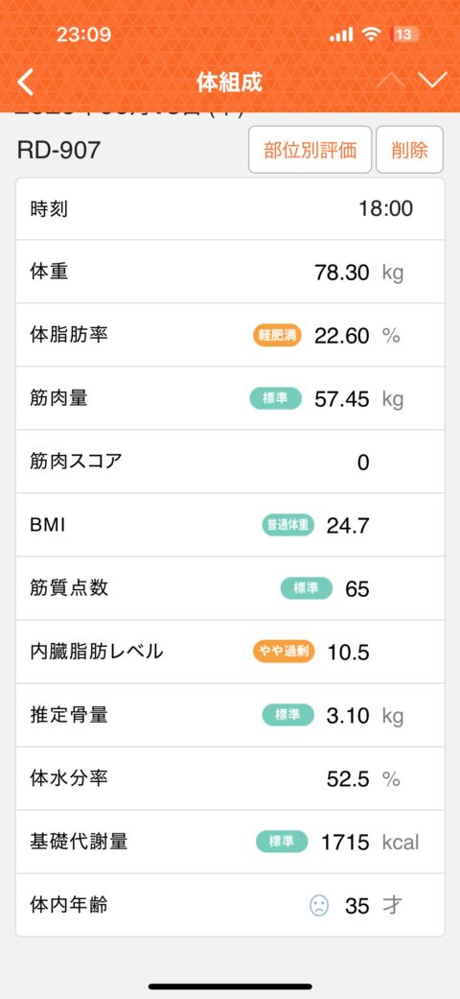Select the 時刻 18:00 row

coord(230,209)
